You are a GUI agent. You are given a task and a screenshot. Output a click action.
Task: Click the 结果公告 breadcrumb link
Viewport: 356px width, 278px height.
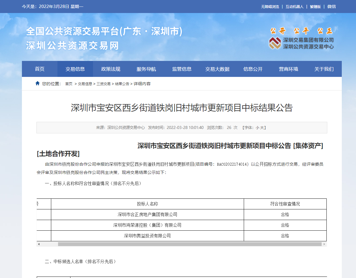122,84
